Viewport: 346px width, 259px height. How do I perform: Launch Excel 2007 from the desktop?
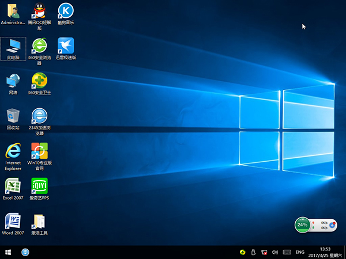pos(13,185)
